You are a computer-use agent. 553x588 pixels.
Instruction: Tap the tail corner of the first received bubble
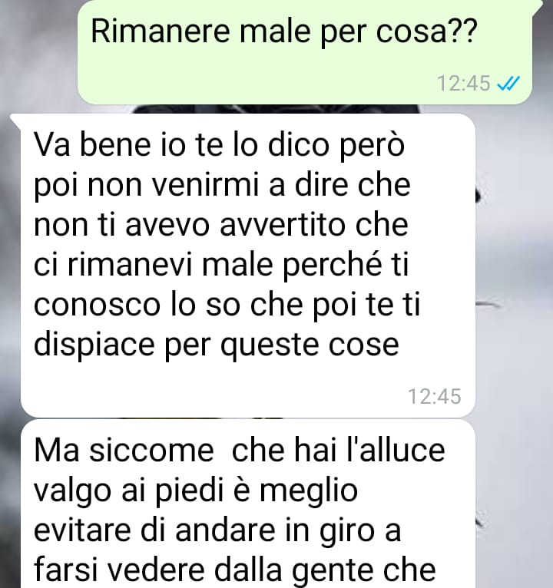16,119
